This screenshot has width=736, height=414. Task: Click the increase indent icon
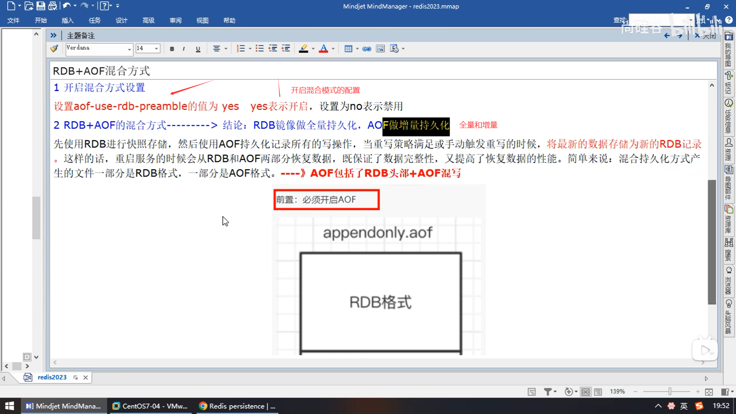tap(286, 49)
